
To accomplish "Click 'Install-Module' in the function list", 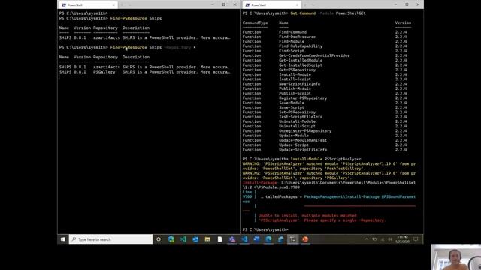I will click(295, 74).
